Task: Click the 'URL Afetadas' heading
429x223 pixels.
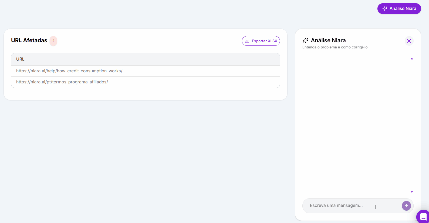Action: click(x=29, y=40)
